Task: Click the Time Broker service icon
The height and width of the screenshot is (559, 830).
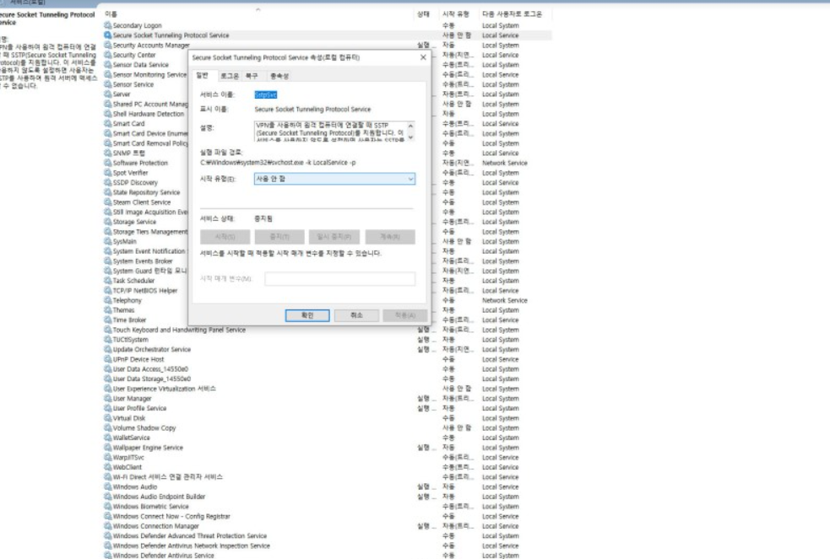Action: point(108,320)
